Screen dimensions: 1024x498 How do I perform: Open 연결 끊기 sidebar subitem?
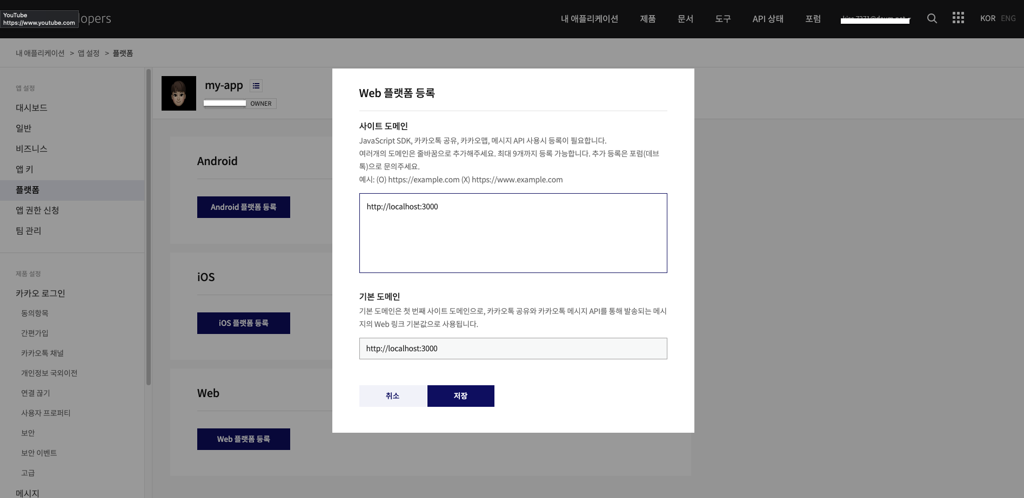coord(36,393)
